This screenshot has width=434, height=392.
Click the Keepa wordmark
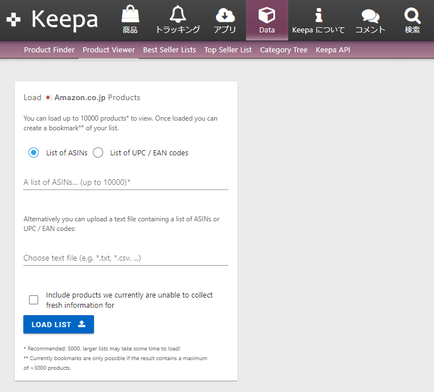click(x=65, y=19)
